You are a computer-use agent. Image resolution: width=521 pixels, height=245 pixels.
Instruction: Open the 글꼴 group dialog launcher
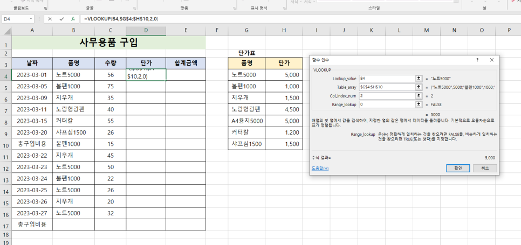[135, 8]
